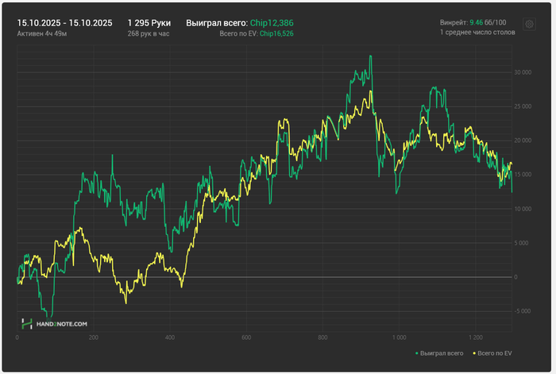
Task: Click the date range '15.10.2025 - 15.10.2025'
Action: (x=64, y=23)
